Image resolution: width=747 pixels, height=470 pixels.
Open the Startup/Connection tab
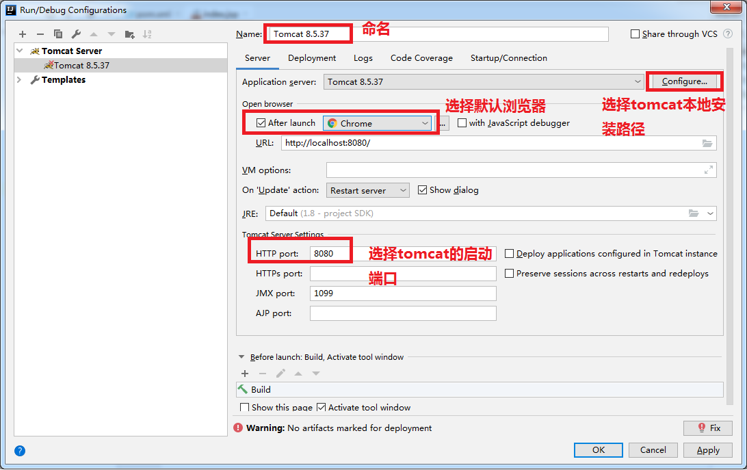509,58
